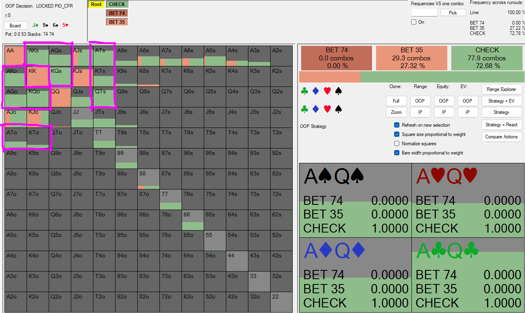Image resolution: width=525 pixels, height=313 pixels.
Task: Toggle the On checkbox under frequencies
Action: (413, 22)
